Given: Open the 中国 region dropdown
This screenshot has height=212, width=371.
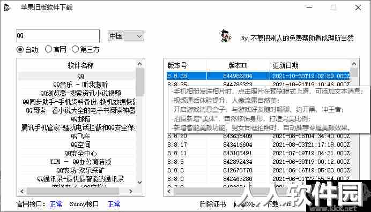Looking at the screenshot, I should [126, 36].
